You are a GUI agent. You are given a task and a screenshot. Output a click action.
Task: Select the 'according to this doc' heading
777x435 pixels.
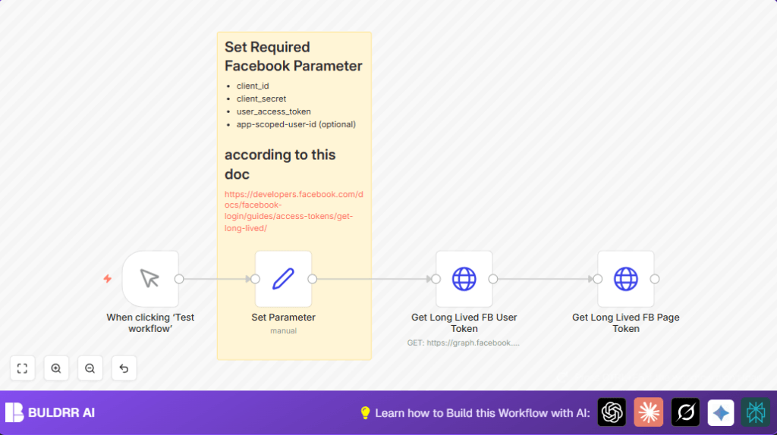point(280,164)
